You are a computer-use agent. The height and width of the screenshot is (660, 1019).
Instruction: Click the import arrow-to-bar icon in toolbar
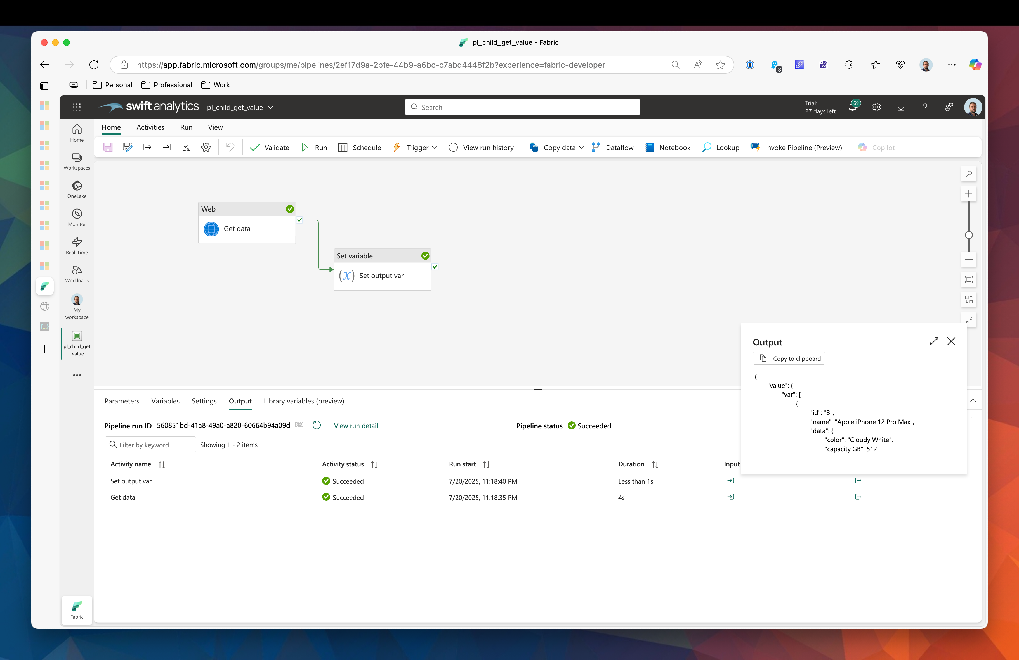(167, 148)
